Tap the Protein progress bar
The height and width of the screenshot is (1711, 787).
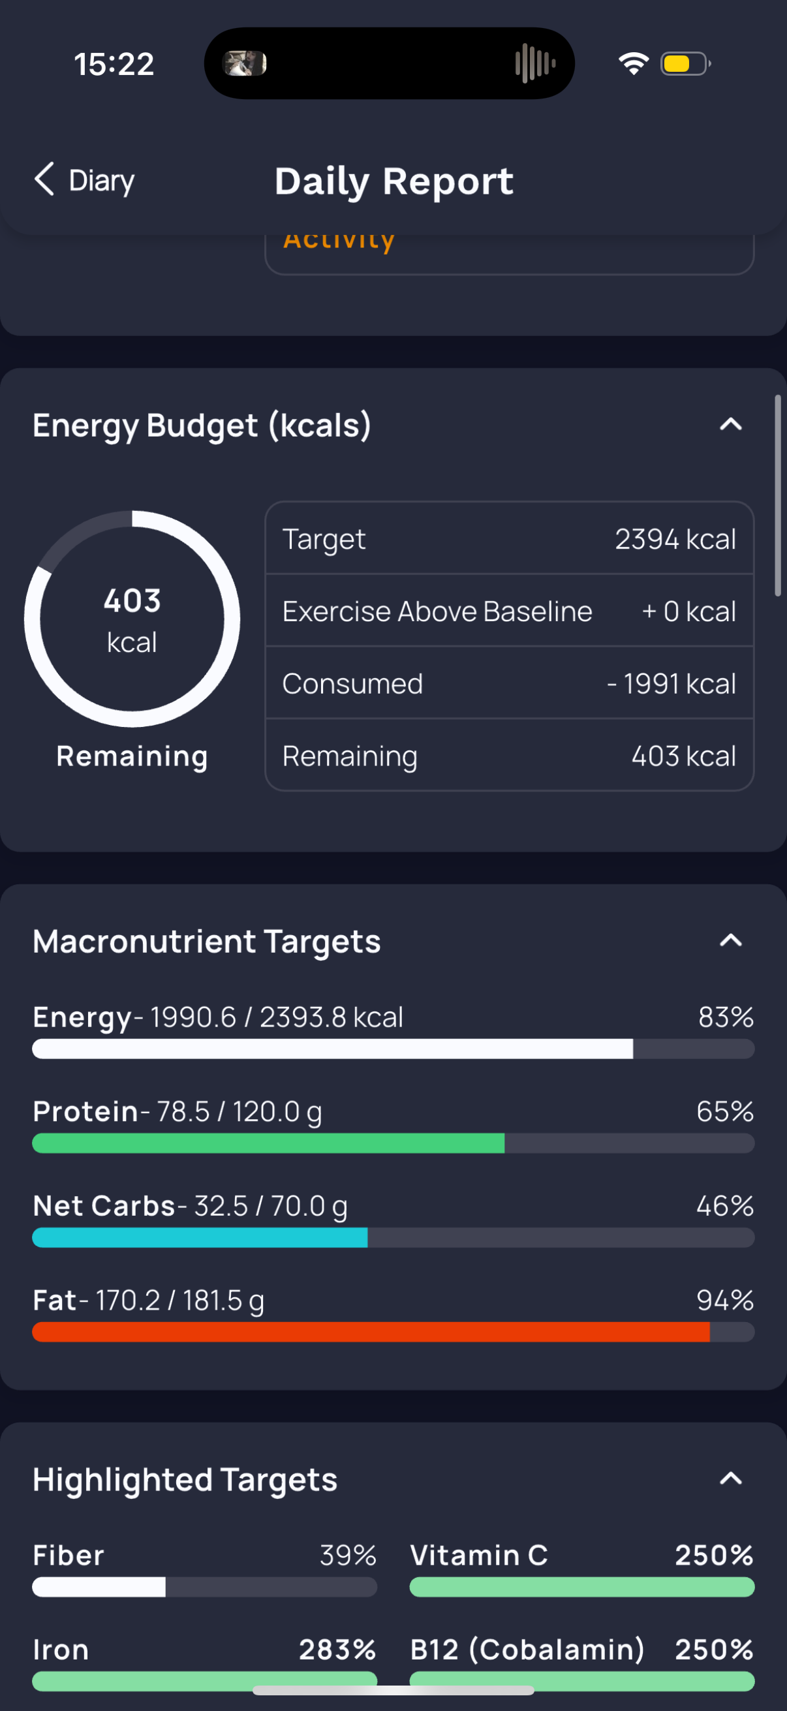tap(393, 1143)
